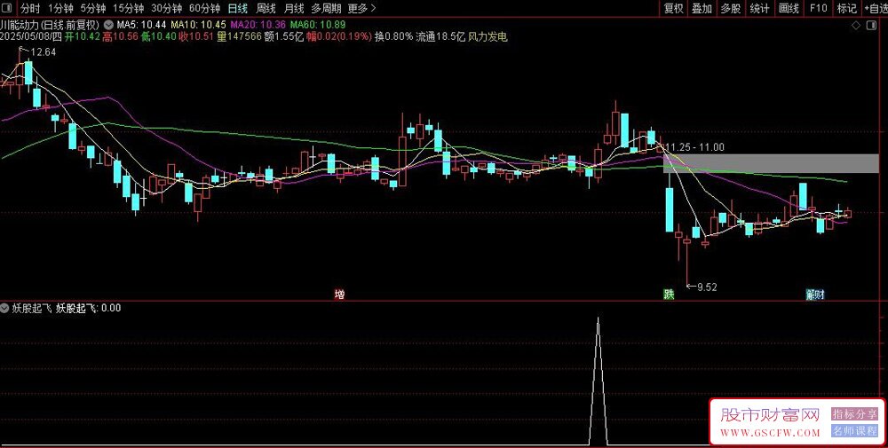Click the date 2025/05/08/四 readout
The width and height of the screenshot is (888, 448).
(x=31, y=36)
